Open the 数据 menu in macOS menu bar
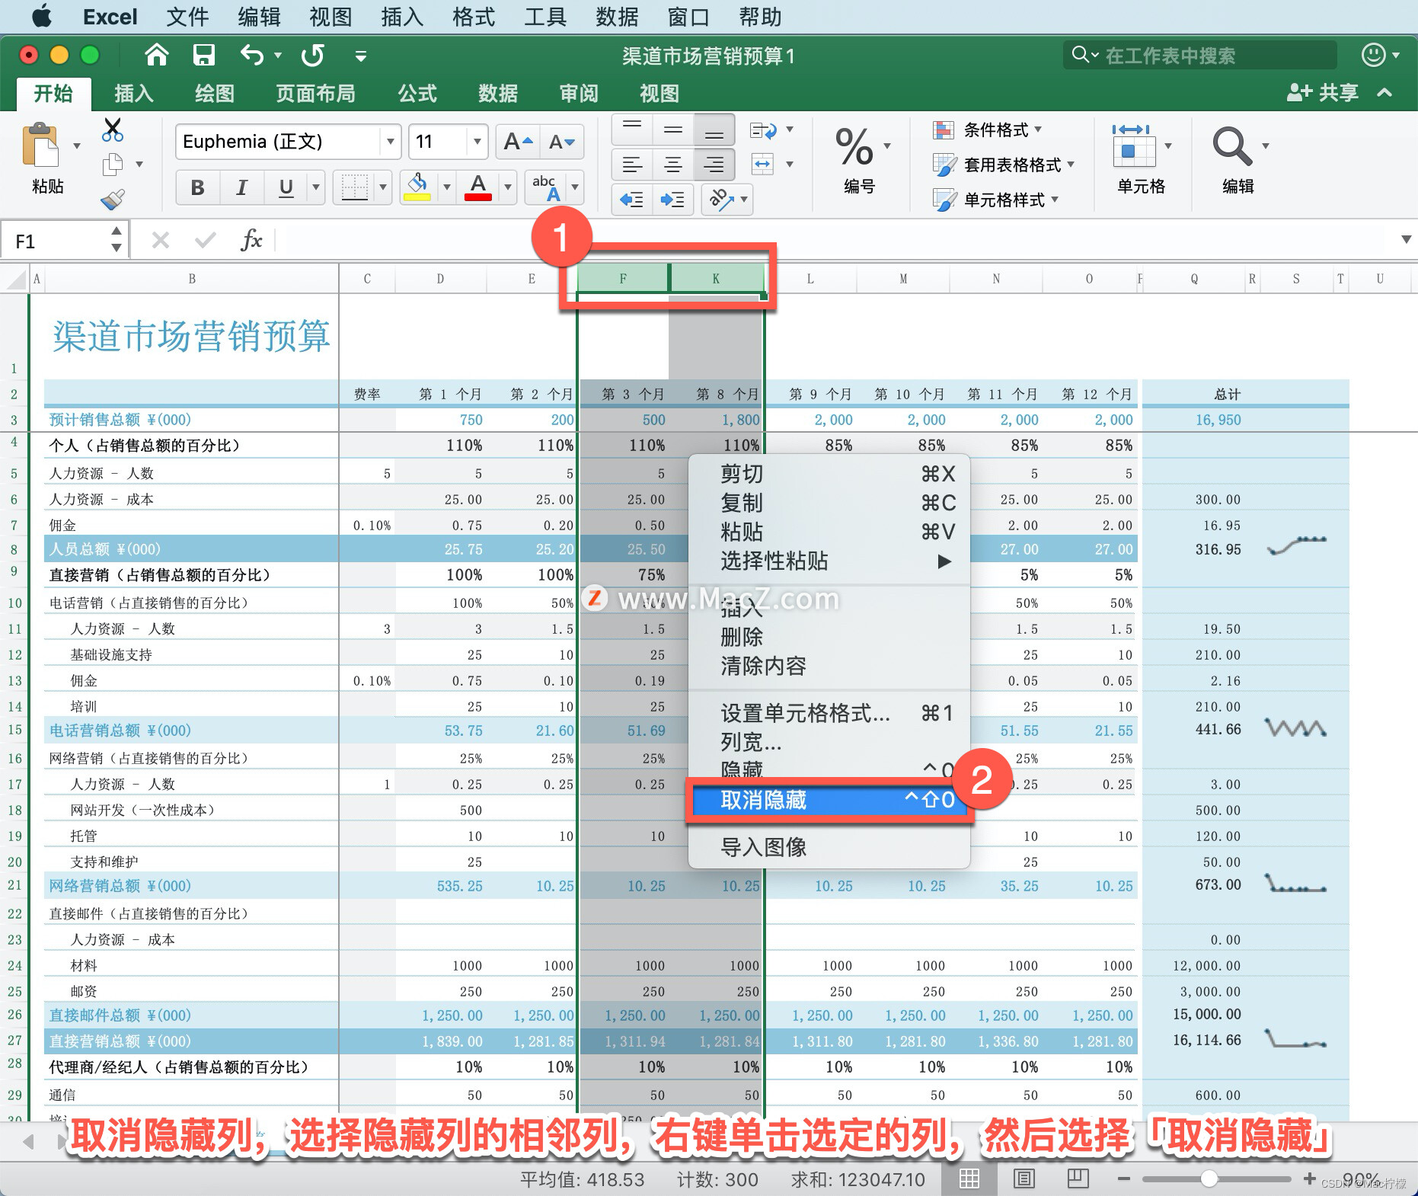Viewport: 1418px width, 1196px height. [617, 17]
